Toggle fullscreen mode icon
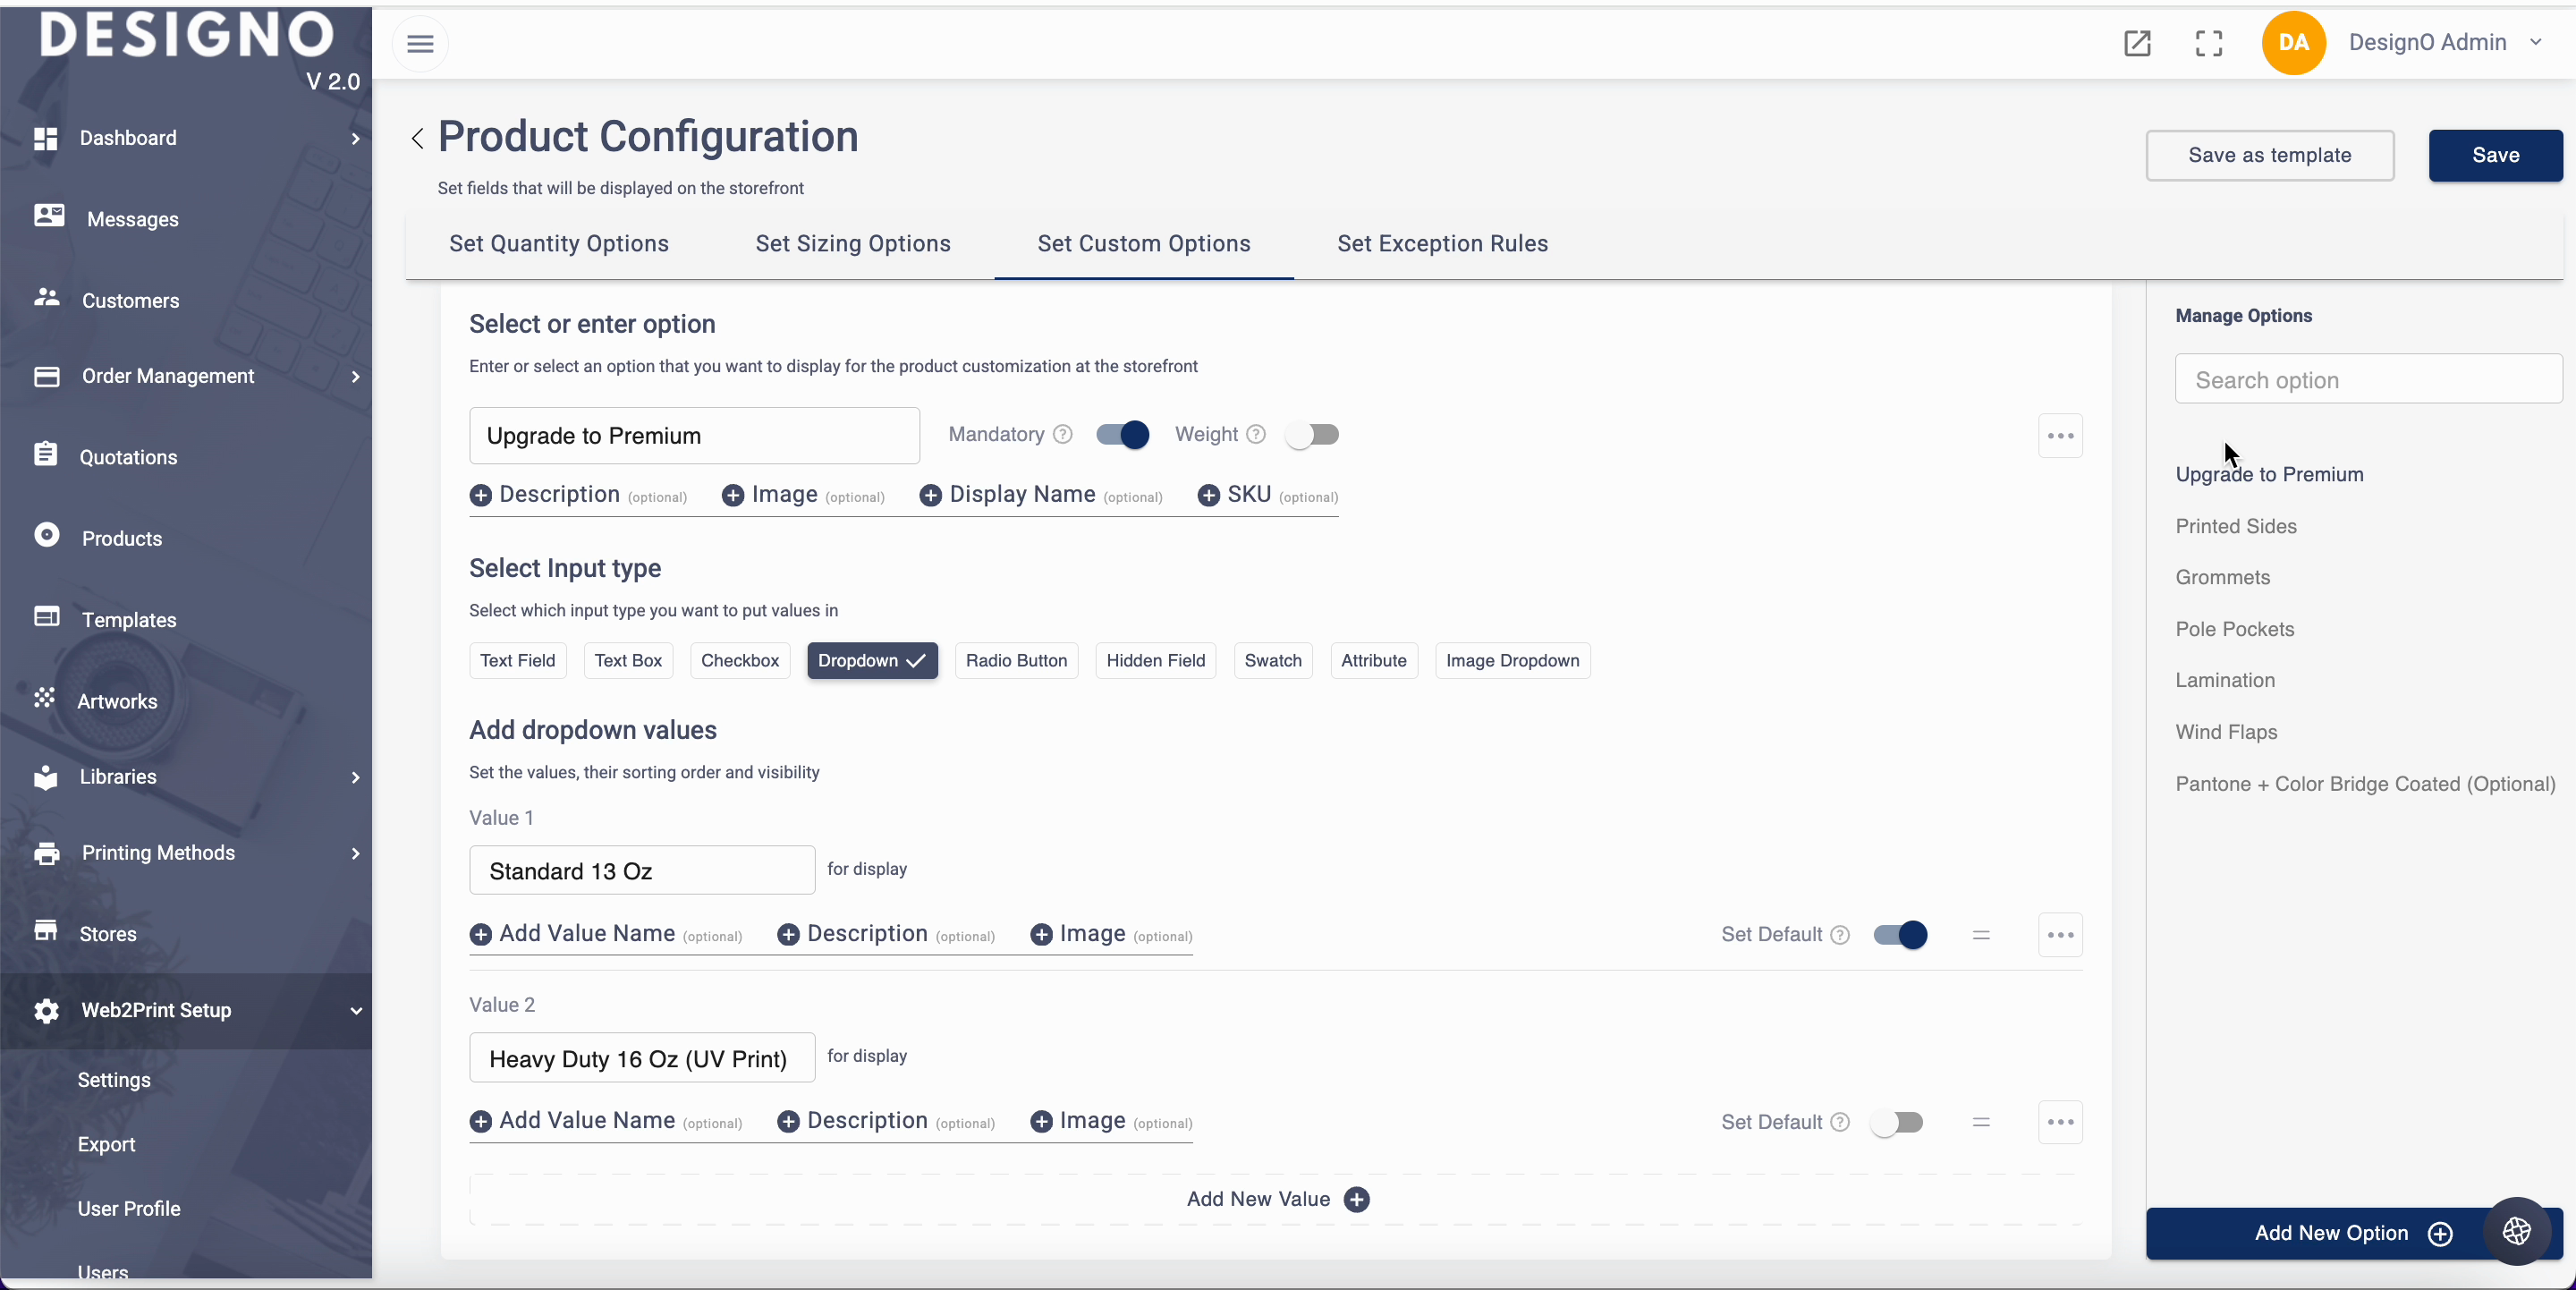 coord(2209,43)
